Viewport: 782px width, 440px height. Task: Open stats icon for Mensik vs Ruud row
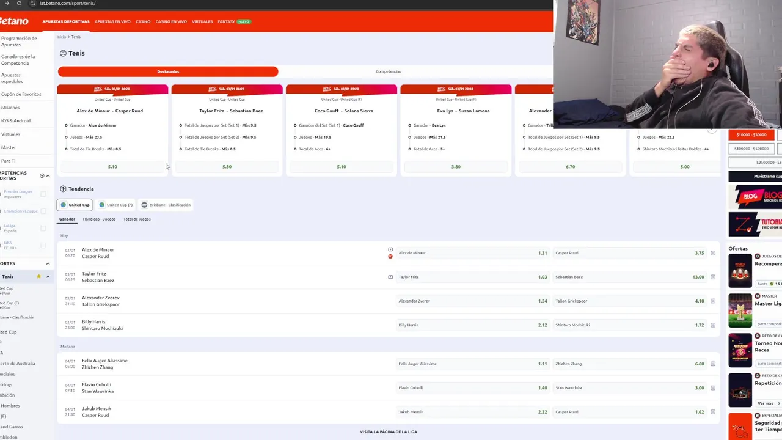712,412
